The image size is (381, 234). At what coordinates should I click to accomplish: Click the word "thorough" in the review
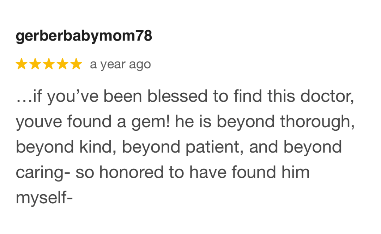(316, 122)
